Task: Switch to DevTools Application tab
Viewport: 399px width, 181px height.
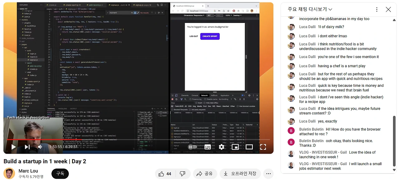Action: tap(225, 95)
